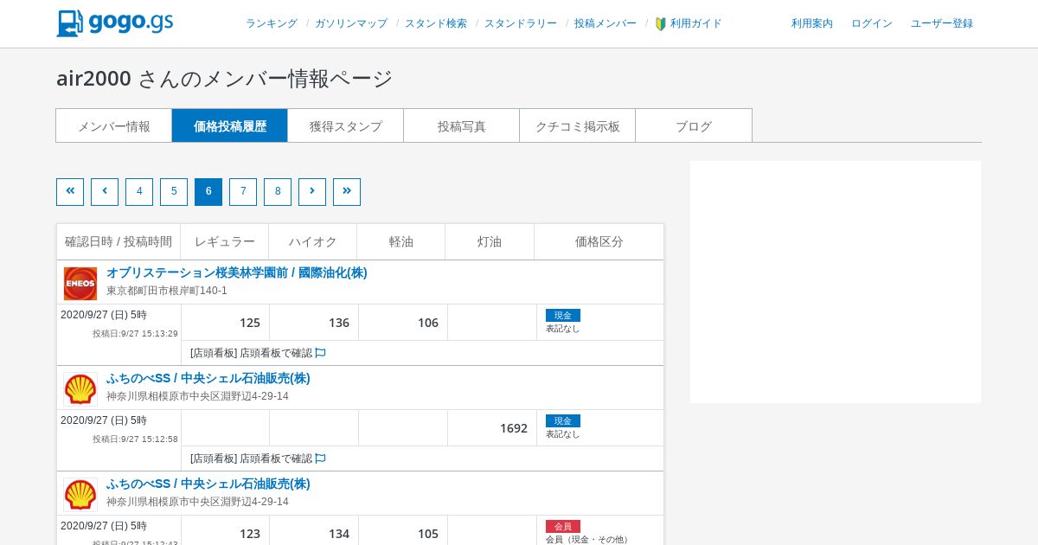Switch to the 投稿写真 tab
The height and width of the screenshot is (545, 1038).
coord(462,125)
